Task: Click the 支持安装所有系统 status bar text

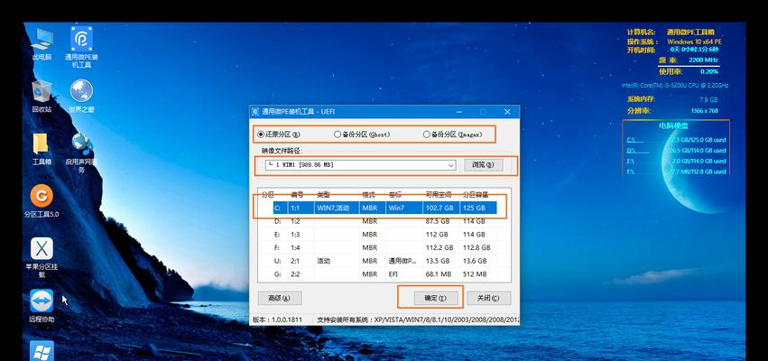Action: (417, 319)
